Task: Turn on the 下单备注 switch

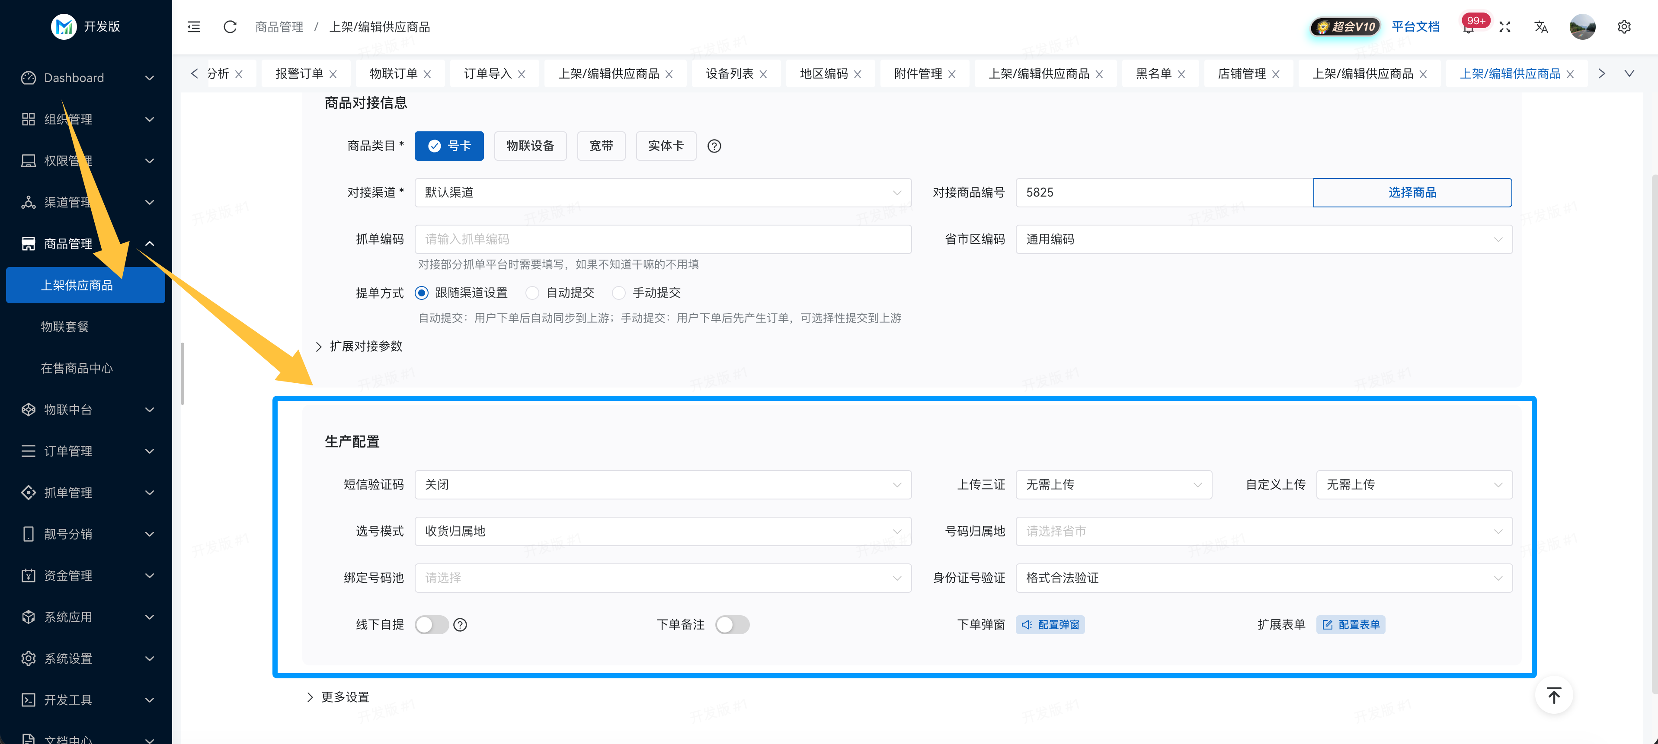Action: click(732, 624)
